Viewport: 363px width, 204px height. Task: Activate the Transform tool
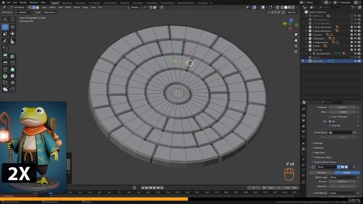(x=12, y=34)
